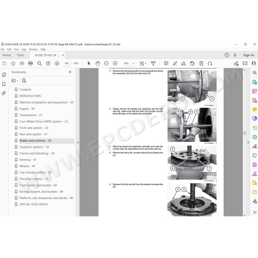Image resolution: width=258 pixels, height=258 pixels.
Task: Open Electrical systems - 55 bookmark
Action: point(34,179)
